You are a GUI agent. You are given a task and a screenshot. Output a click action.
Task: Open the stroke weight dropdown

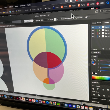[x=11, y=22]
